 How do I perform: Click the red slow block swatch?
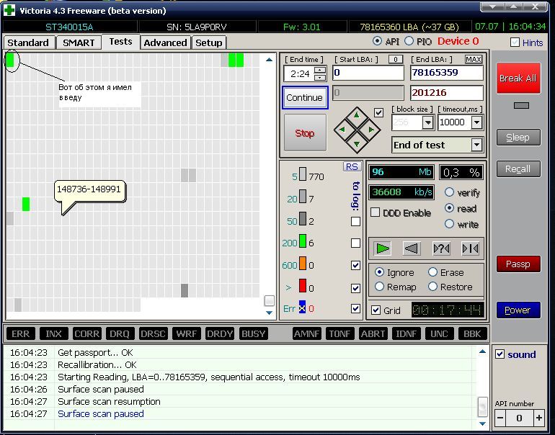point(303,286)
